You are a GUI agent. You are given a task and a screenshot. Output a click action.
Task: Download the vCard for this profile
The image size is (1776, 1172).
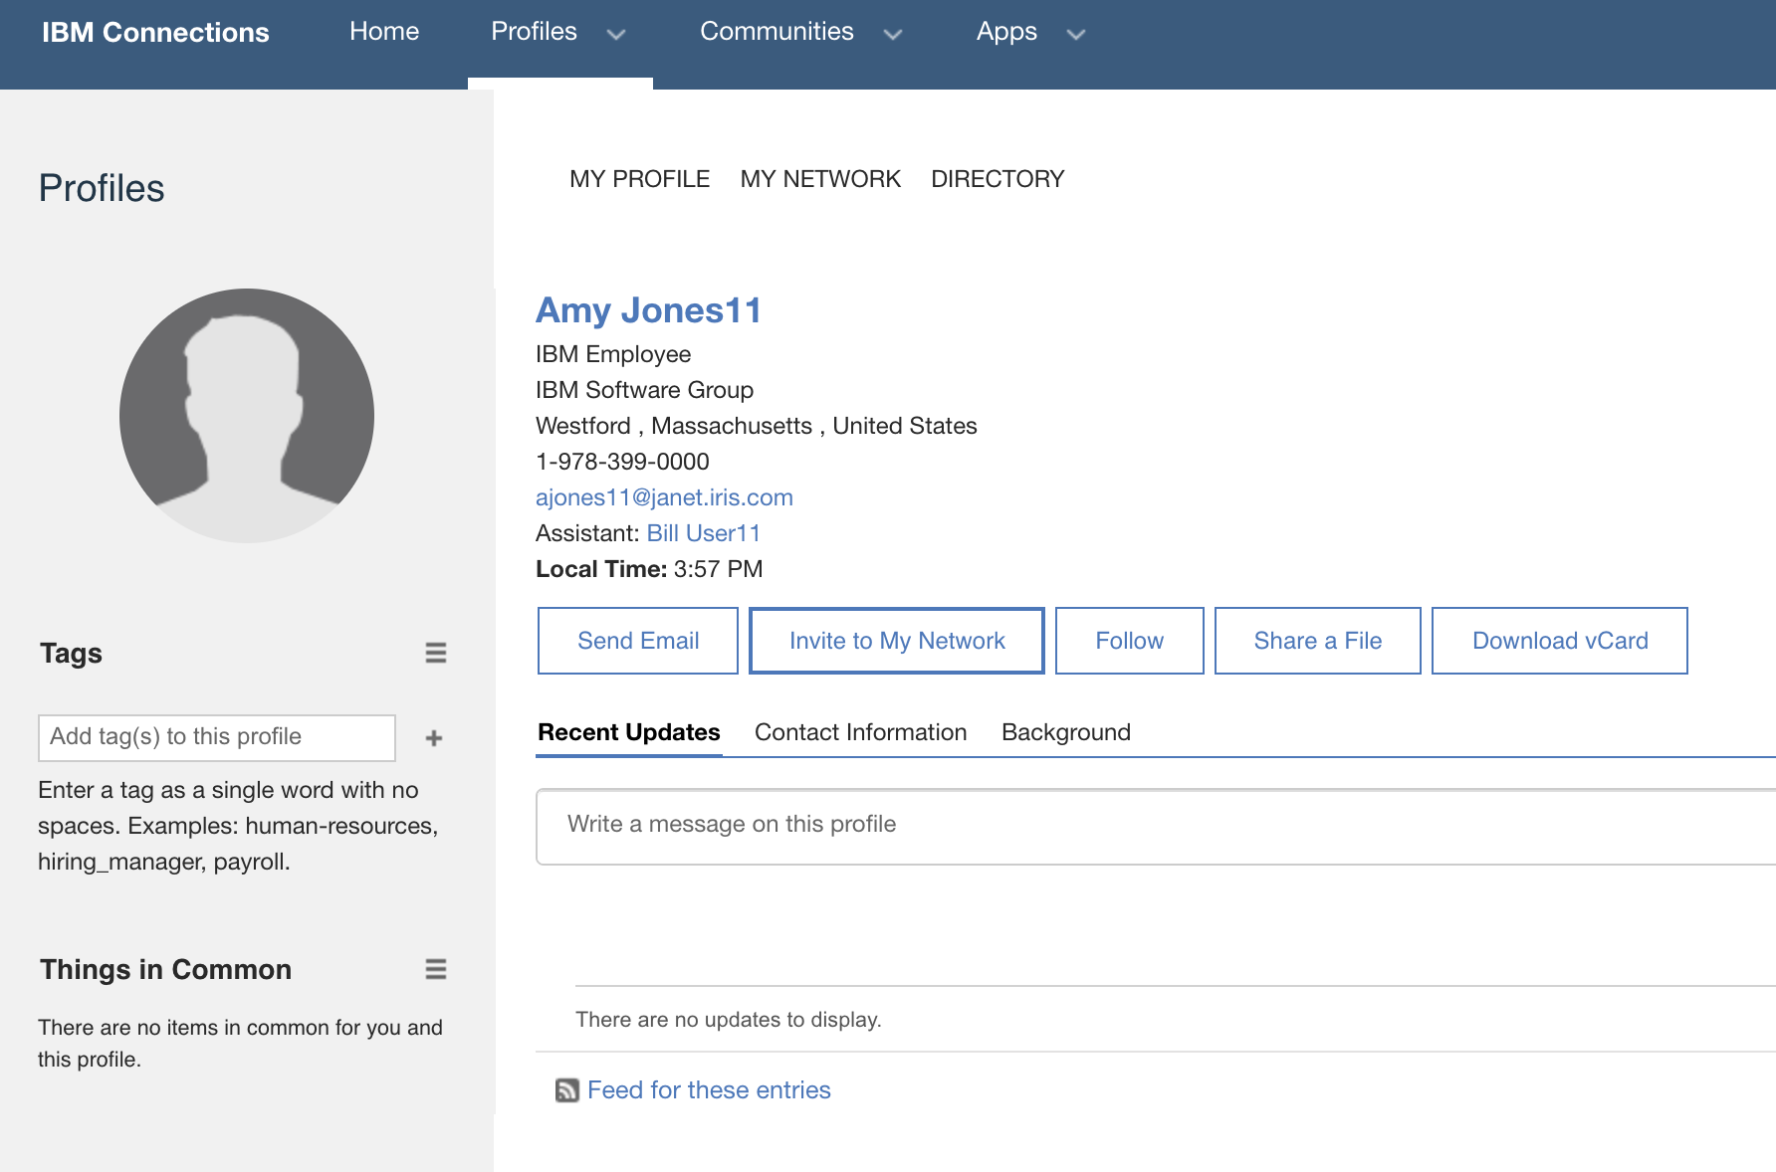[1559, 641]
